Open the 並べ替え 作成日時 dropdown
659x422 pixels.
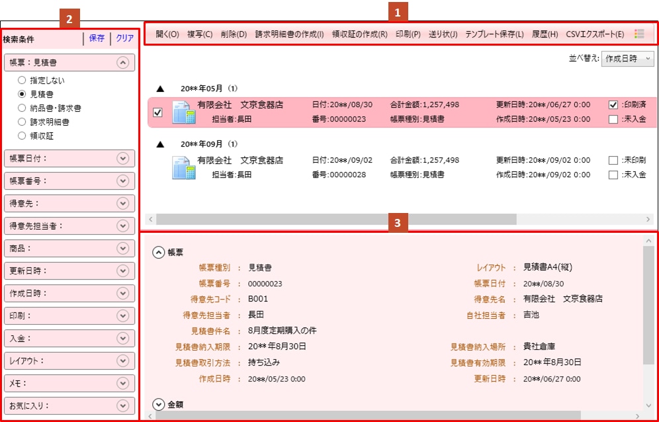tap(627, 59)
